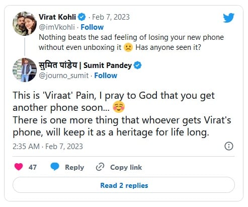Click the 47 likes count
Viewport: 248px width, 207px height.
click(x=33, y=167)
